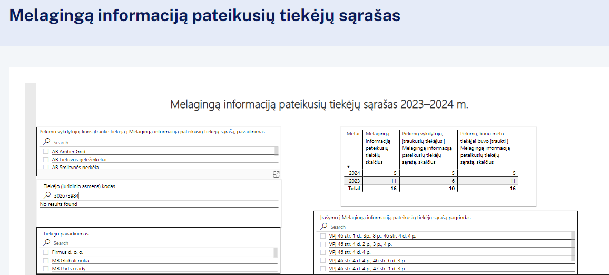Enable the Firmus d. o. o. checkbox
The image size is (609, 275).
point(46,252)
